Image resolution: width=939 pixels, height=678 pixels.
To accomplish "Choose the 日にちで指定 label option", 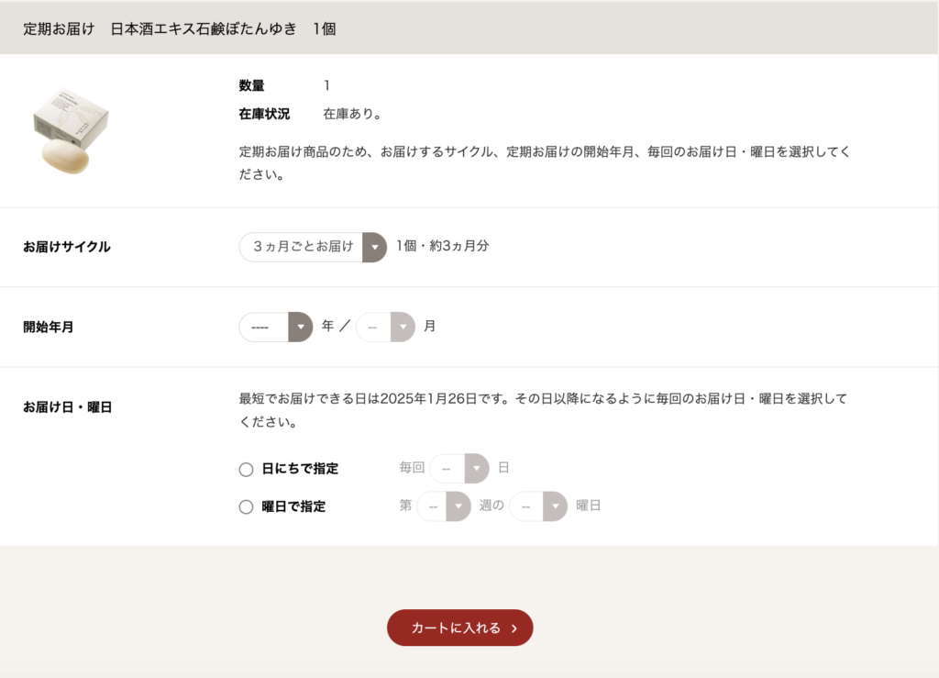I will (x=300, y=469).
